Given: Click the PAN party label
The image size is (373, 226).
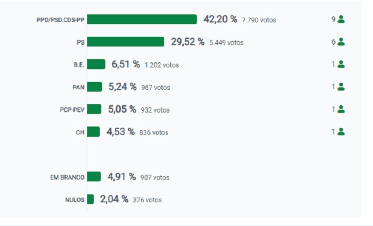Looking at the screenshot, I should coord(78,87).
